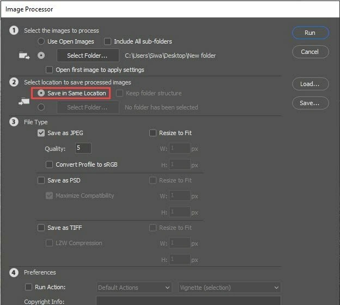Enable Include All sub-folders checkbox
Image resolution: width=340 pixels, height=305 pixels.
coord(107,41)
